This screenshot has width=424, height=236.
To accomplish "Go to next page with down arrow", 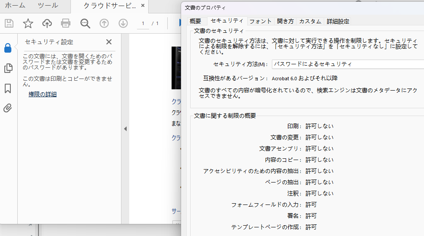I will point(123,23).
